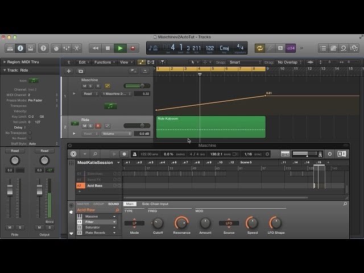Mute the Ride track

pyautogui.click(x=85, y=126)
